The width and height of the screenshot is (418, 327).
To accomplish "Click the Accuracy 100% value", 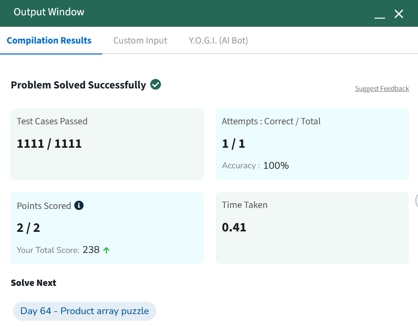I will [276, 165].
